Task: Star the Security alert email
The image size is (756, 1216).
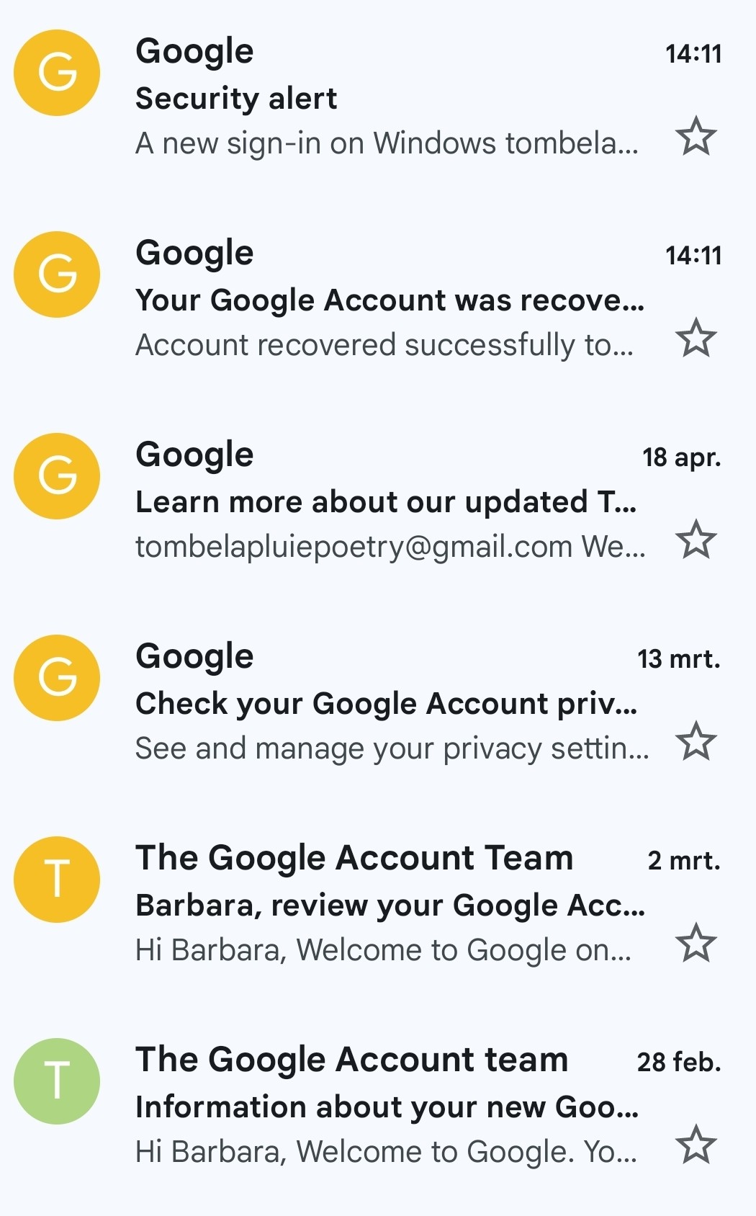Action: point(696,136)
